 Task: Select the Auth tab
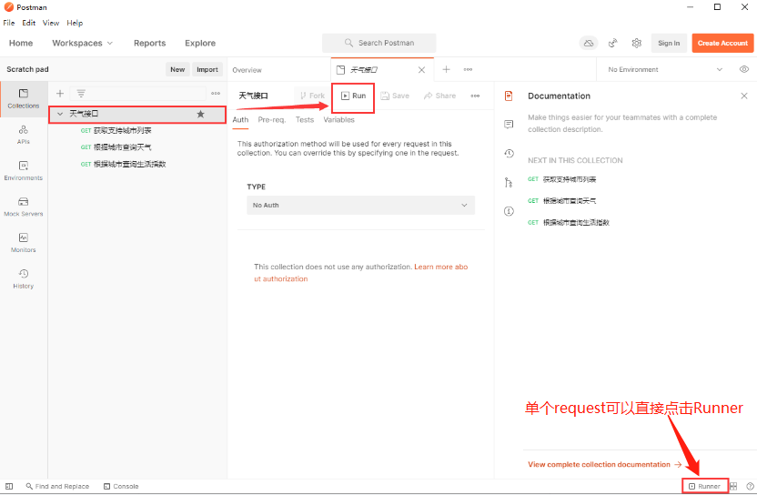coord(240,120)
